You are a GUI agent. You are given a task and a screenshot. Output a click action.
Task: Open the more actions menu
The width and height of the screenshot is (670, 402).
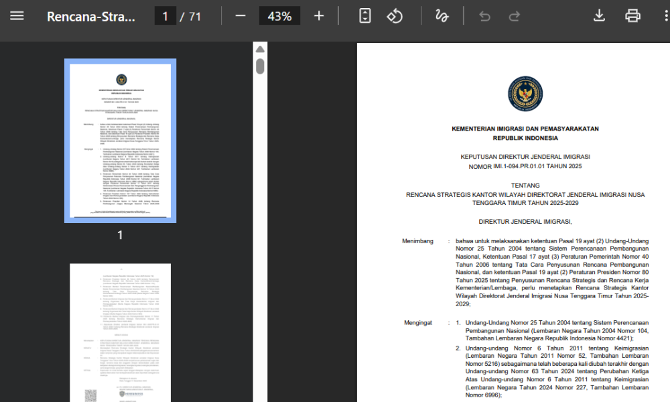click(x=666, y=16)
